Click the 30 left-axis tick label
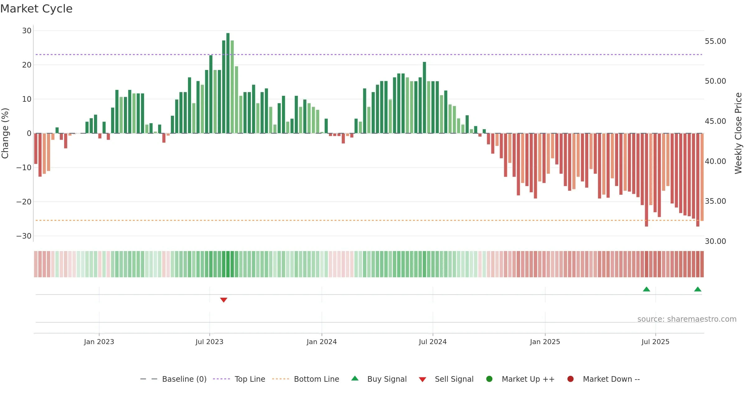 point(27,31)
